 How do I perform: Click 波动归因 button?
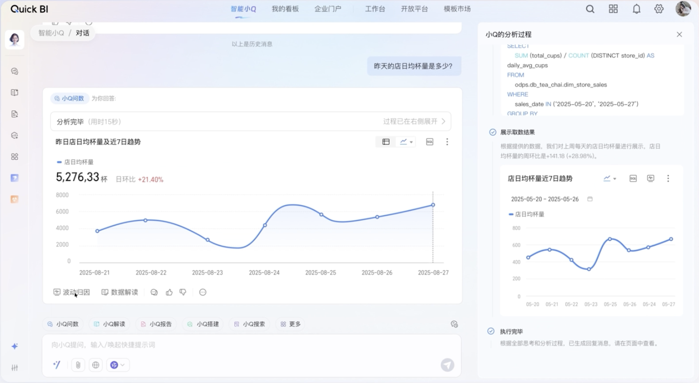(71, 292)
